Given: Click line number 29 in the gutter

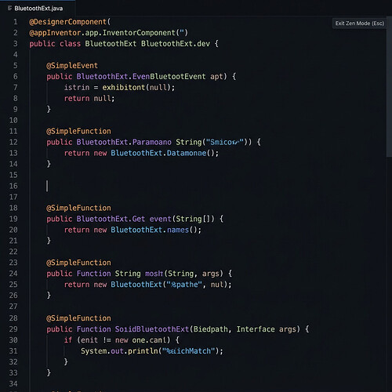Looking at the screenshot, I should coord(13,329).
